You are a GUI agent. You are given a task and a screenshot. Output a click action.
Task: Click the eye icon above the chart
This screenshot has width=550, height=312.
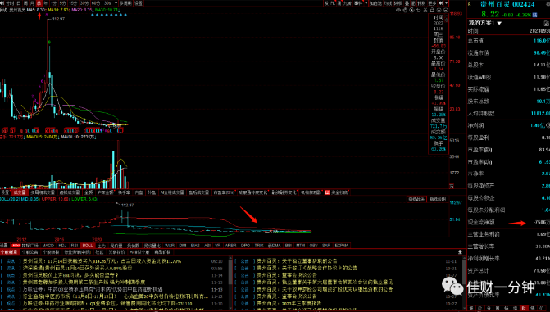point(398,10)
